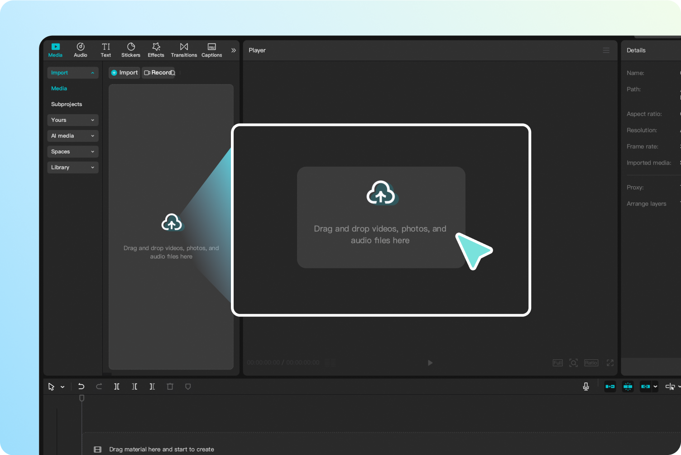Viewport: 681px width, 455px height.
Task: Go to the Stickers tab
Action: [131, 50]
